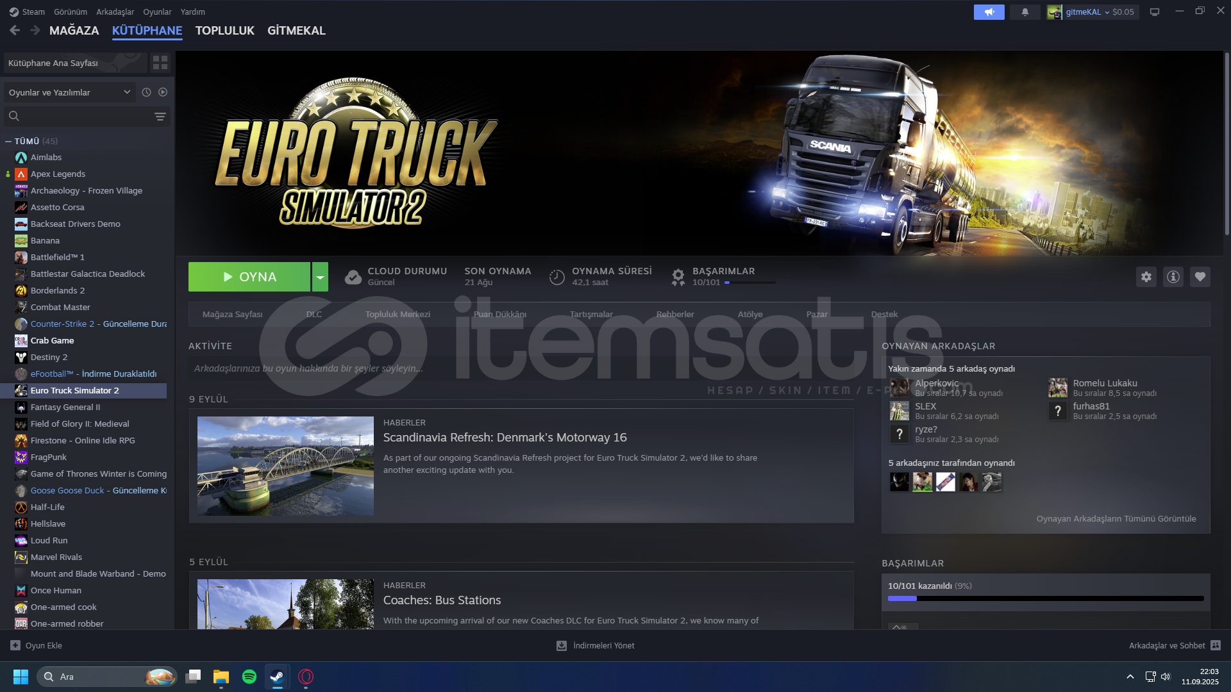Image resolution: width=1231 pixels, height=692 pixels.
Task: Open Topluluk Merkezi tab
Action: click(398, 314)
